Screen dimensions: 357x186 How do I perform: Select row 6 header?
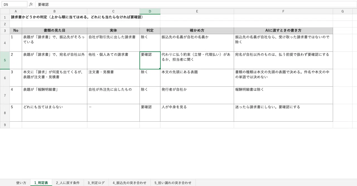pos(5,78)
